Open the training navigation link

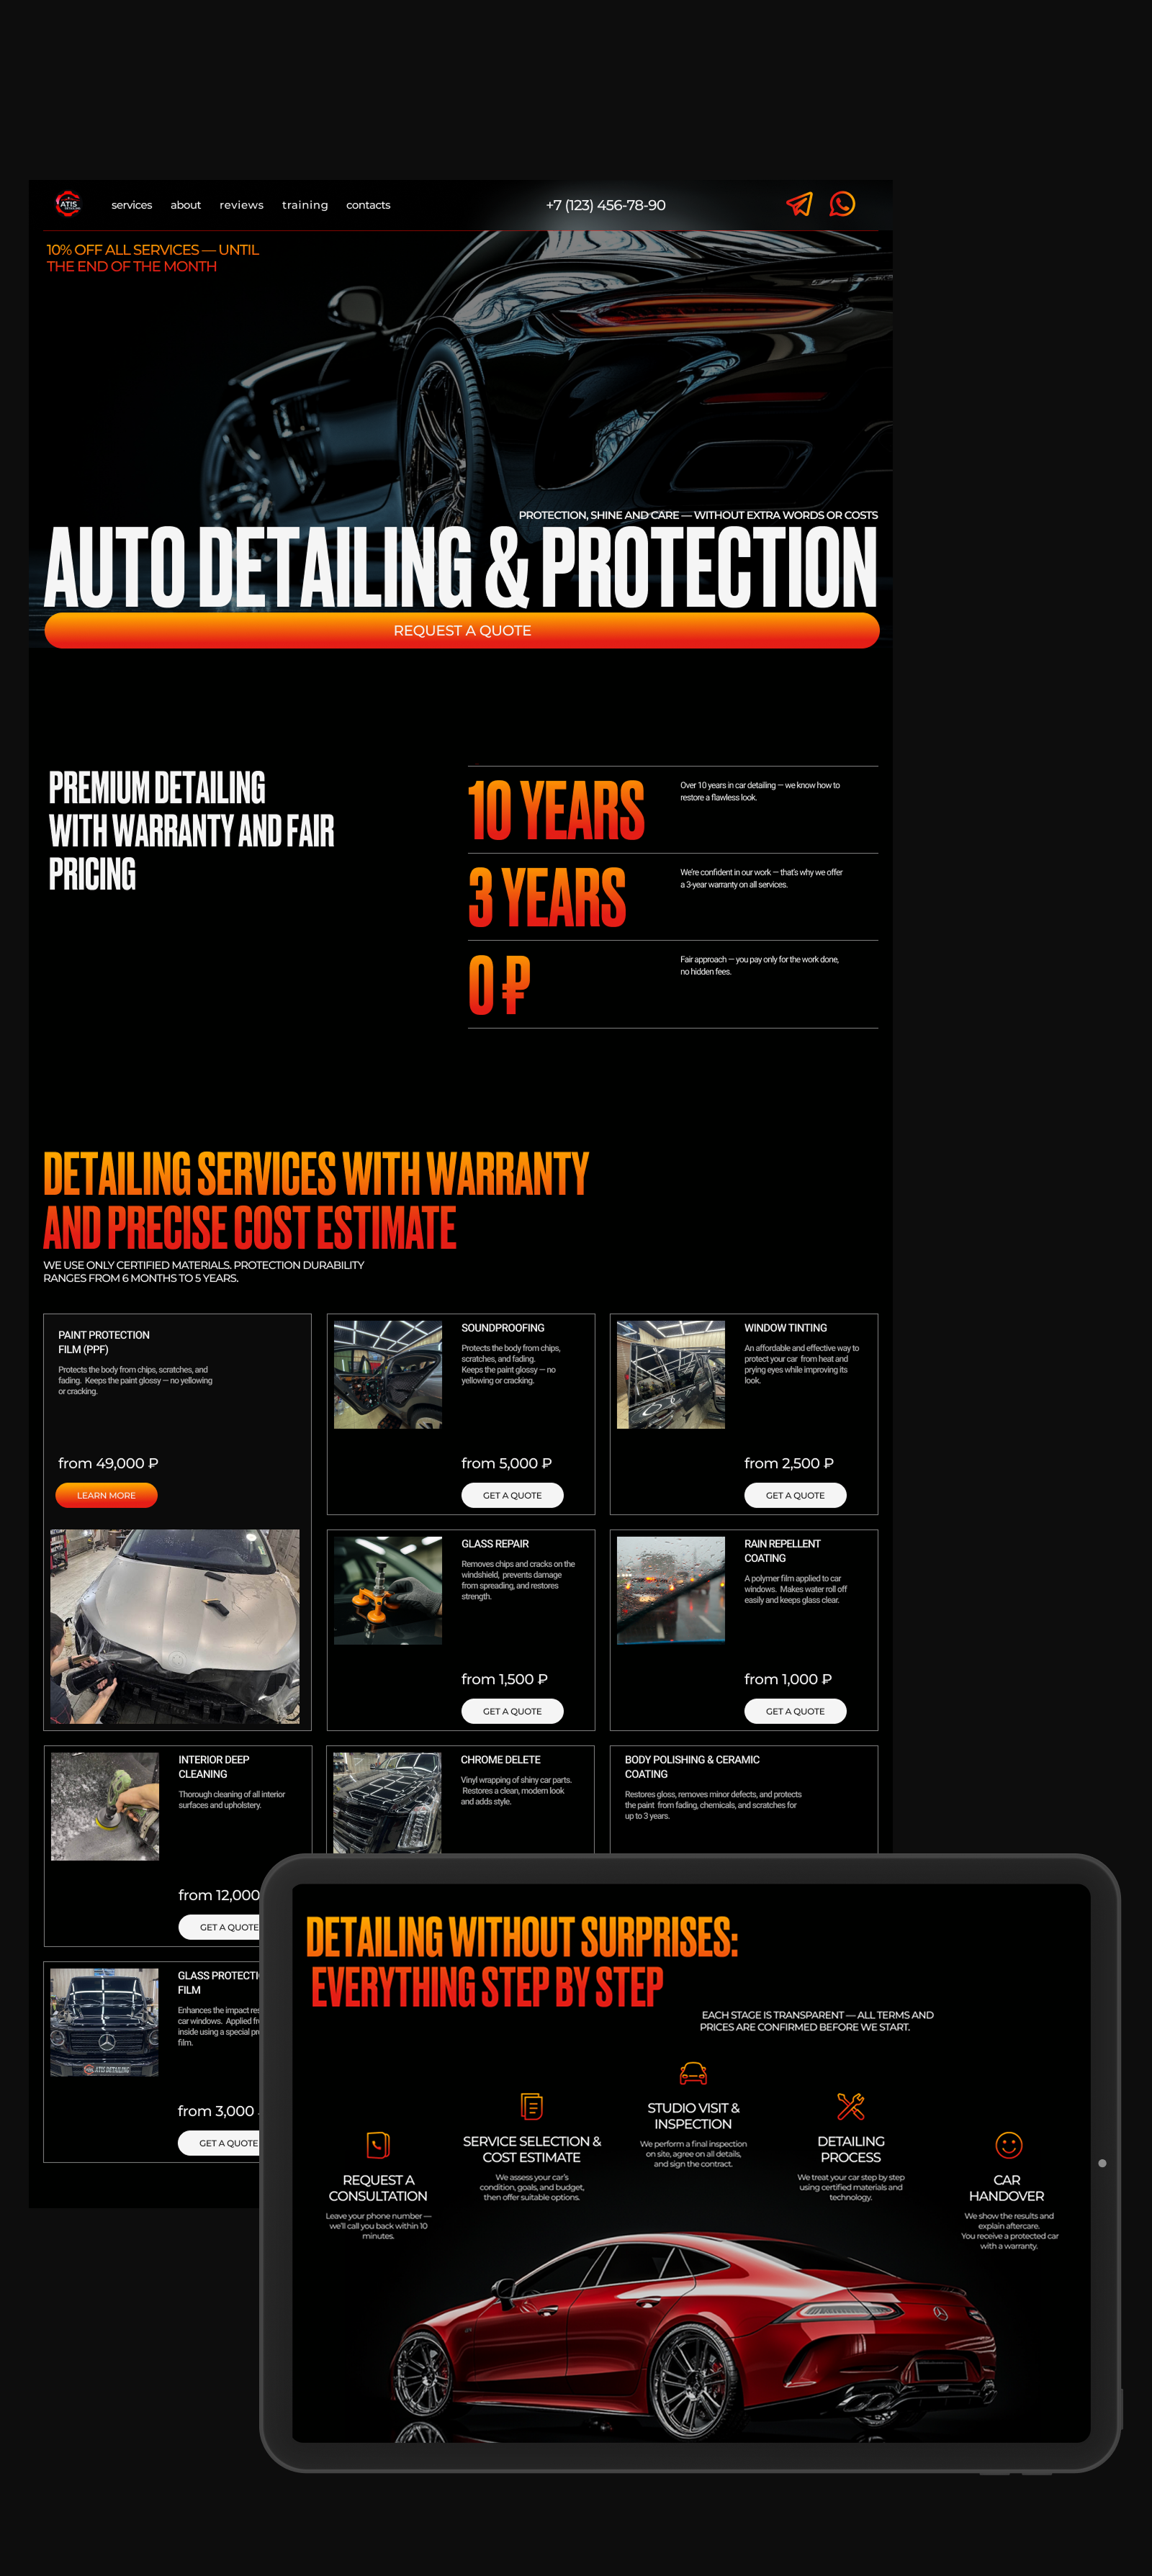305,204
